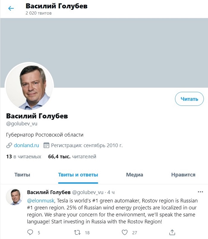Open the three-dot tweet options menu
208x239 pixels.
200,191
